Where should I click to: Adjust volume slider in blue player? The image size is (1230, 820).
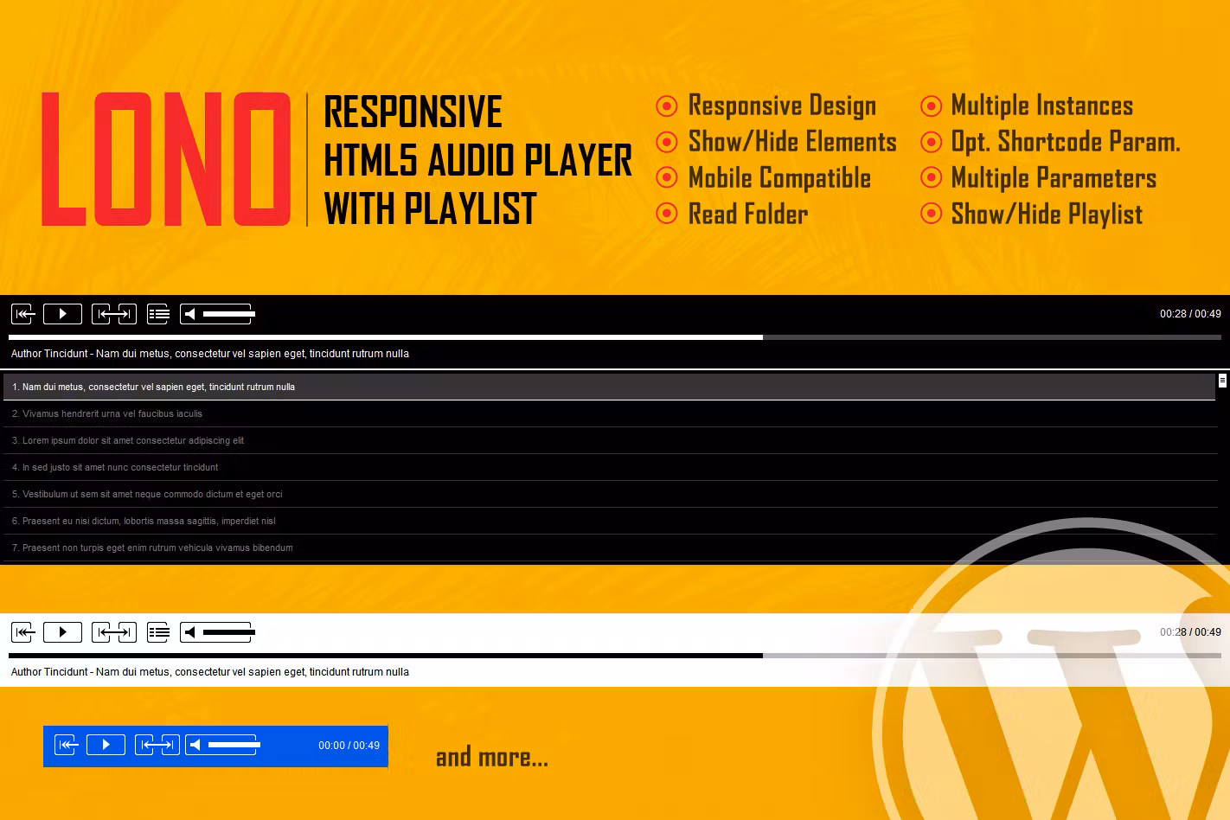coord(234,745)
